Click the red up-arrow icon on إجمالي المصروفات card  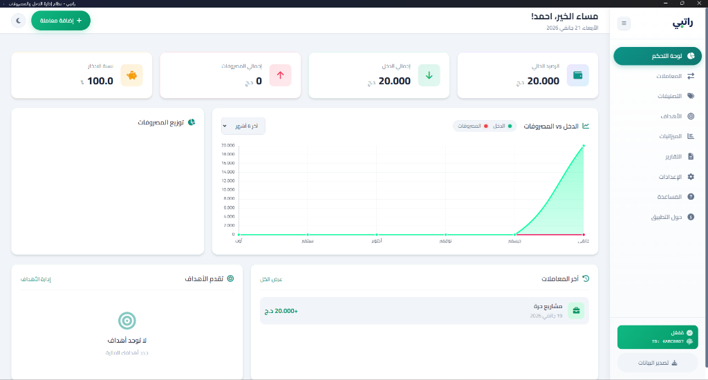point(281,75)
